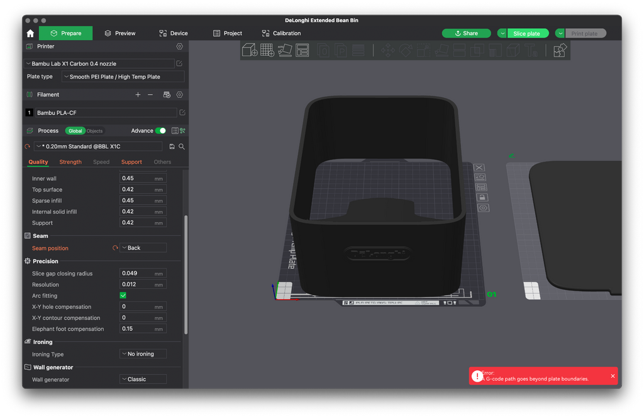Screen dimensions: 644x418
Task: Open the Wall generator dropdown
Action: pyautogui.click(x=143, y=380)
